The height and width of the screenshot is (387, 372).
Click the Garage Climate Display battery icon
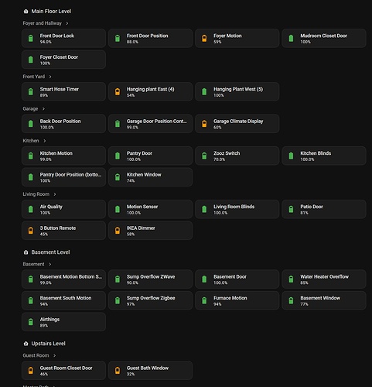[204, 124]
